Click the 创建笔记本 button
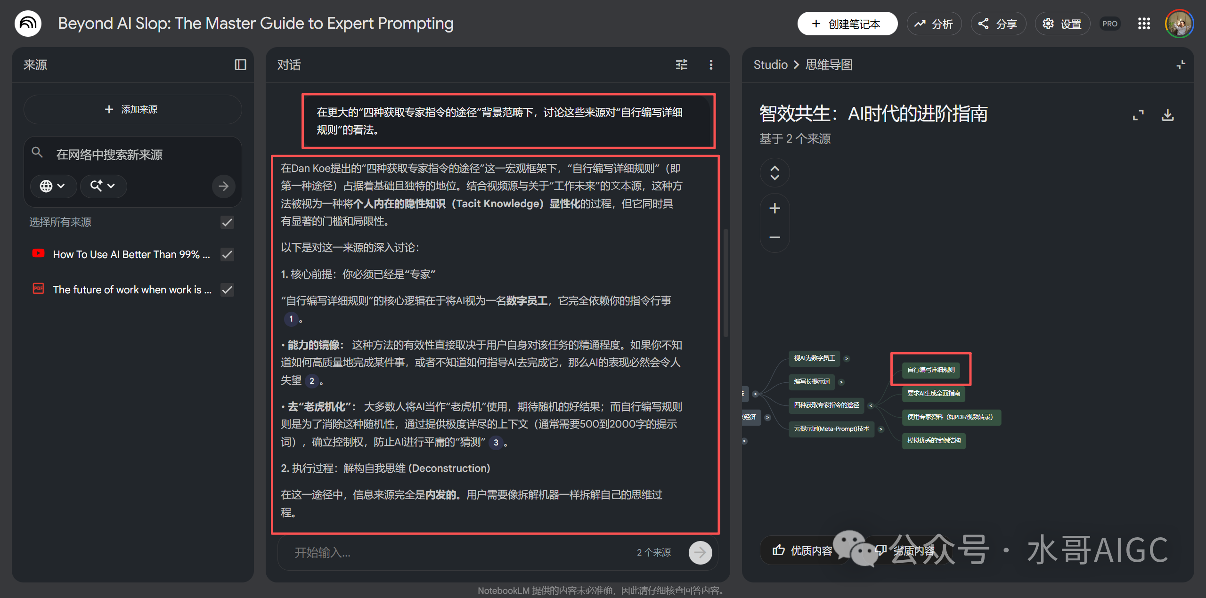The image size is (1206, 598). [x=847, y=24]
